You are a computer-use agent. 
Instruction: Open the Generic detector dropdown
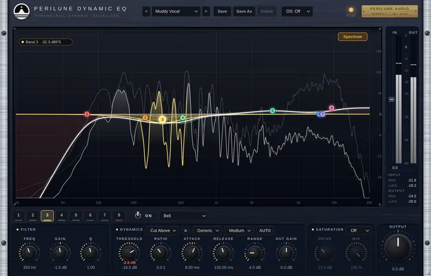[207, 230]
